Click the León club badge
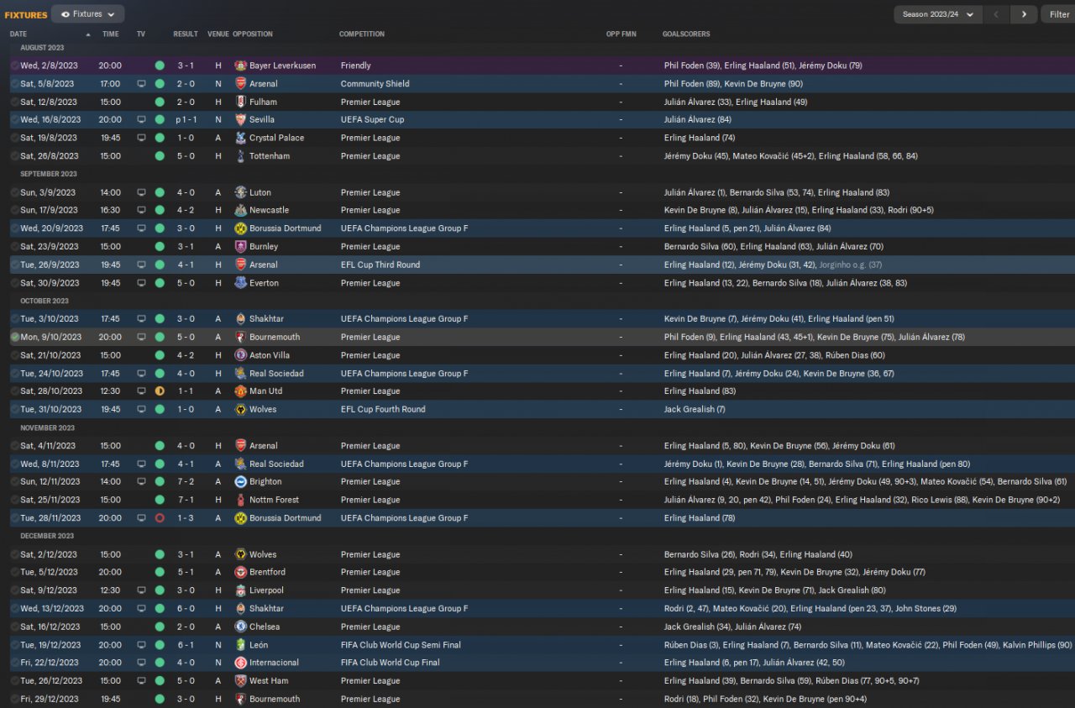The image size is (1075, 708). tap(240, 645)
